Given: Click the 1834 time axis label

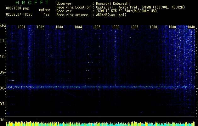Looking at the screenshot, I should (x=78, y=27).
